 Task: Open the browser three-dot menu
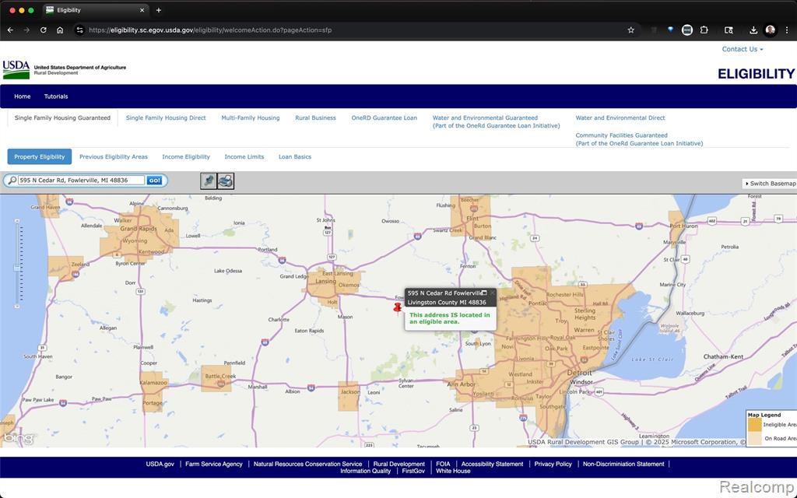(x=787, y=30)
